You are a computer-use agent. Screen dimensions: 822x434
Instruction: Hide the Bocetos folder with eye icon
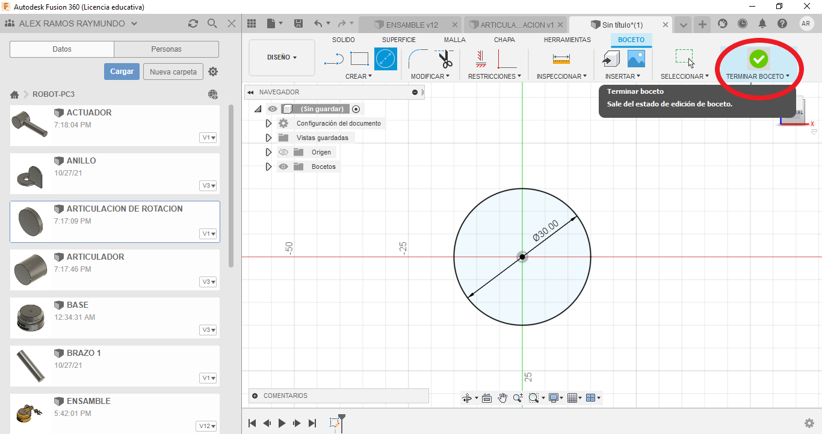pos(283,167)
